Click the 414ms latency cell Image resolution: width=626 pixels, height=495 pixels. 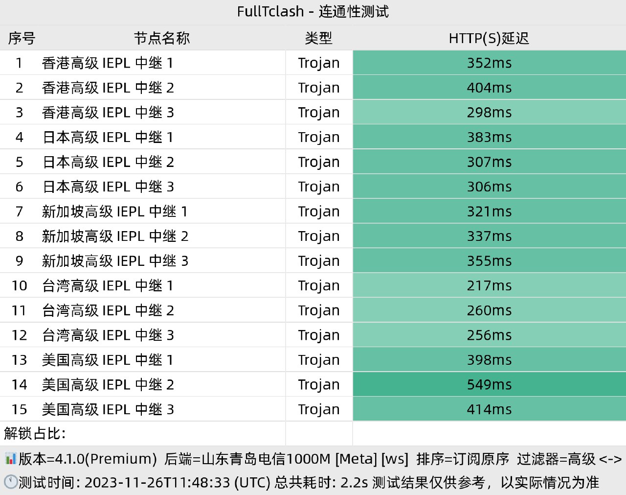point(489,409)
